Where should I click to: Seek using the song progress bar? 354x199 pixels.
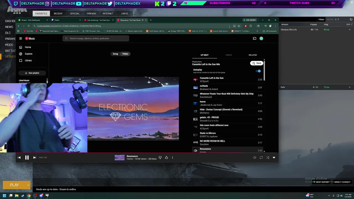pyautogui.click(x=147, y=153)
